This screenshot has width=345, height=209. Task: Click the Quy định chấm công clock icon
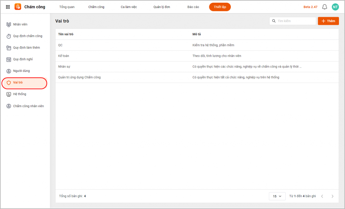tap(9, 36)
